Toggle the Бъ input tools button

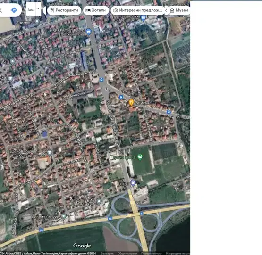pyautogui.click(x=31, y=9)
